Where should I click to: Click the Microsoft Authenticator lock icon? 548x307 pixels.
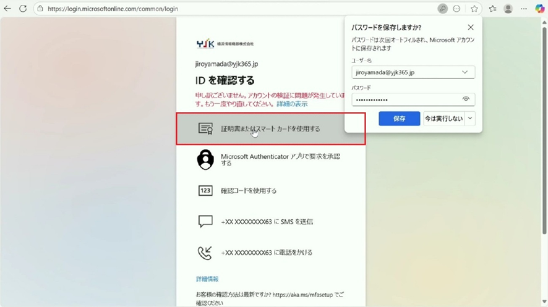click(x=205, y=159)
